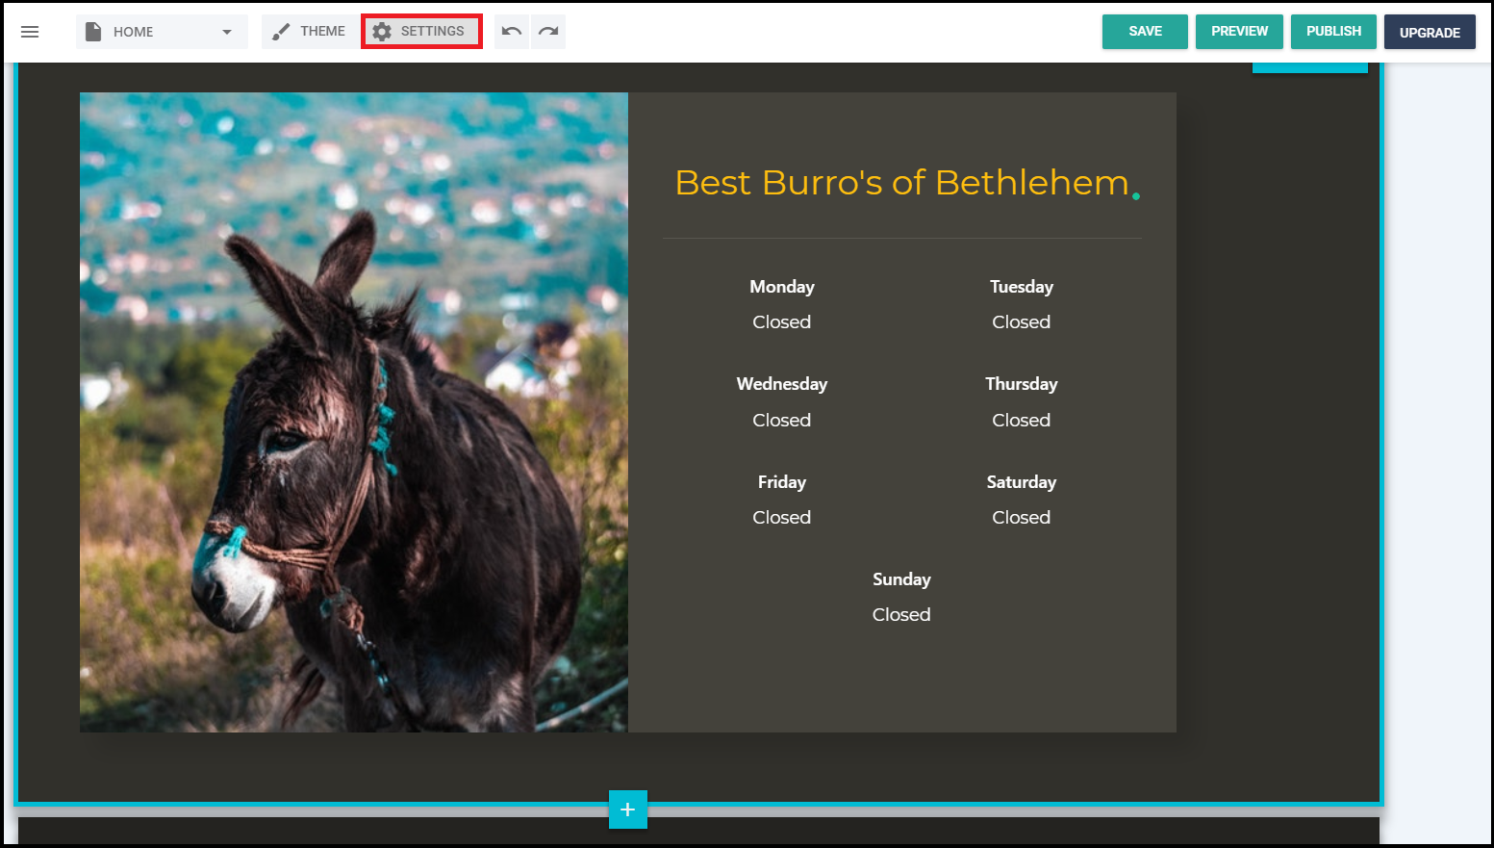
Task: Preview the site with PREVIEW
Action: click(x=1239, y=32)
